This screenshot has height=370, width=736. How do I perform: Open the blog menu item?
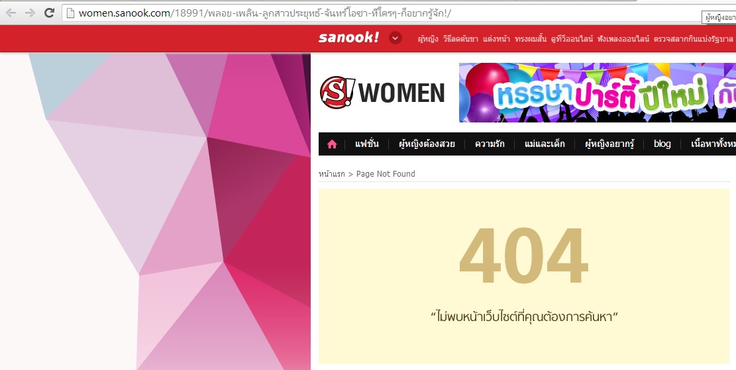[x=662, y=144]
